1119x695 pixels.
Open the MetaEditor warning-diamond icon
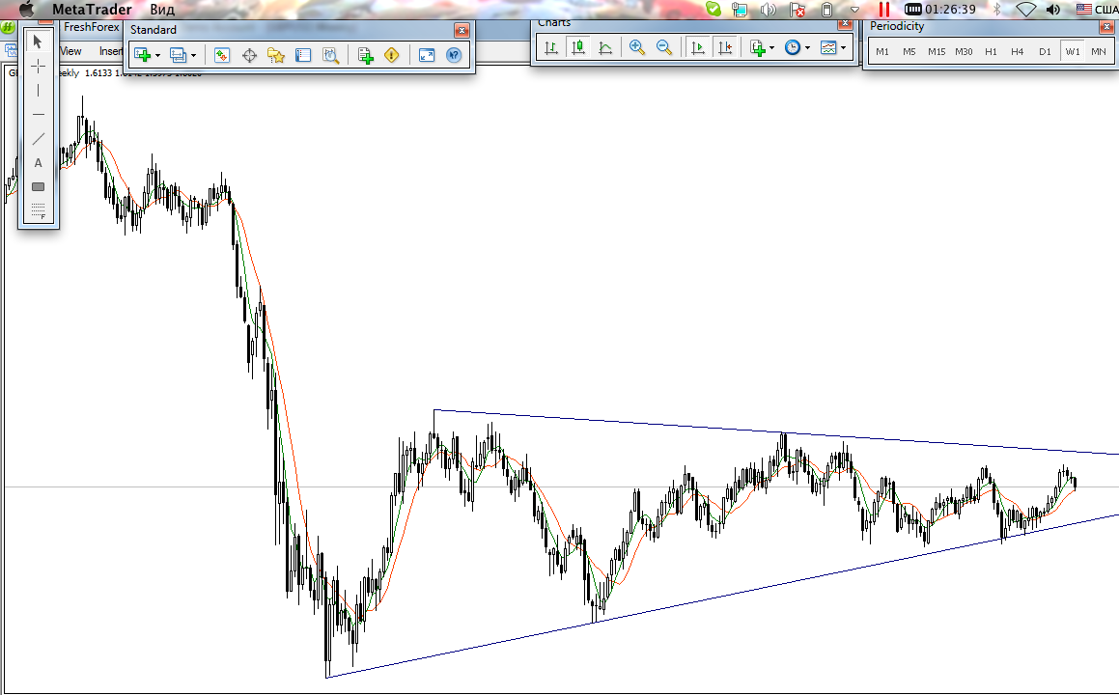pyautogui.click(x=392, y=55)
